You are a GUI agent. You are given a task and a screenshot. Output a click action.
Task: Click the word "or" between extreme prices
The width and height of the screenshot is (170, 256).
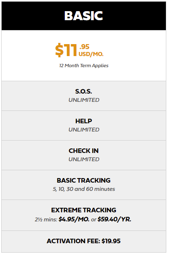point(94,220)
